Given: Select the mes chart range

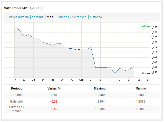Looking at the screenshot, I should (x=50, y=17).
